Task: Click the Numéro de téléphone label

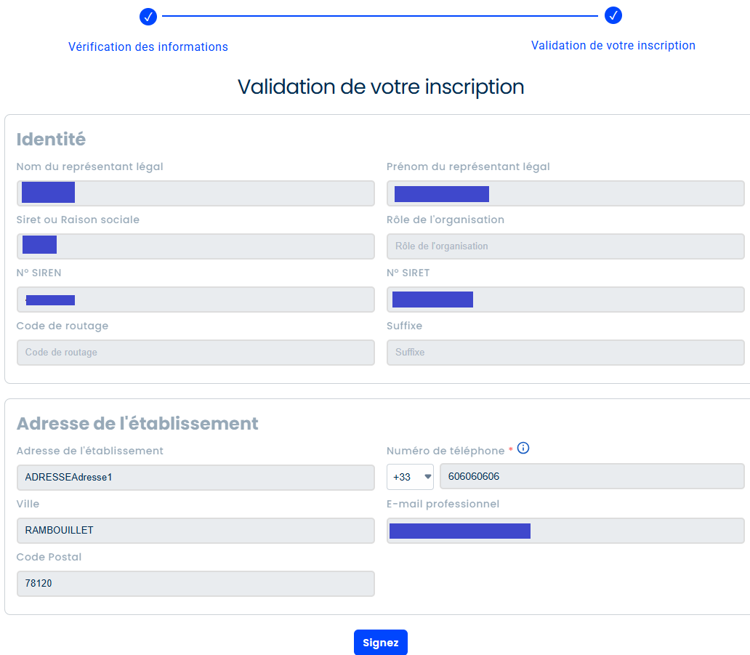Action: [445, 451]
